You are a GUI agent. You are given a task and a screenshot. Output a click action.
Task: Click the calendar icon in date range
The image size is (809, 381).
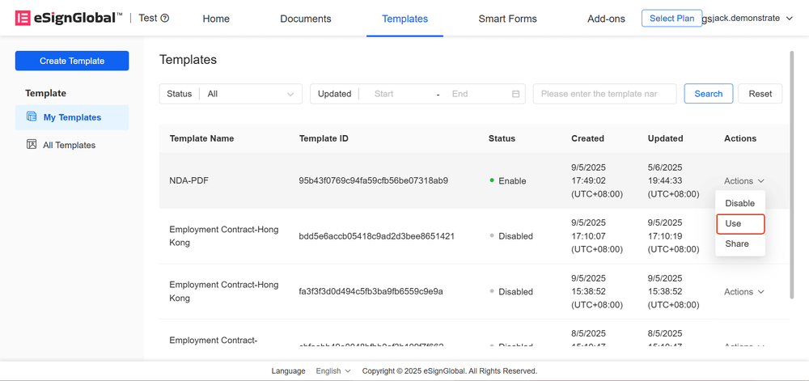515,94
